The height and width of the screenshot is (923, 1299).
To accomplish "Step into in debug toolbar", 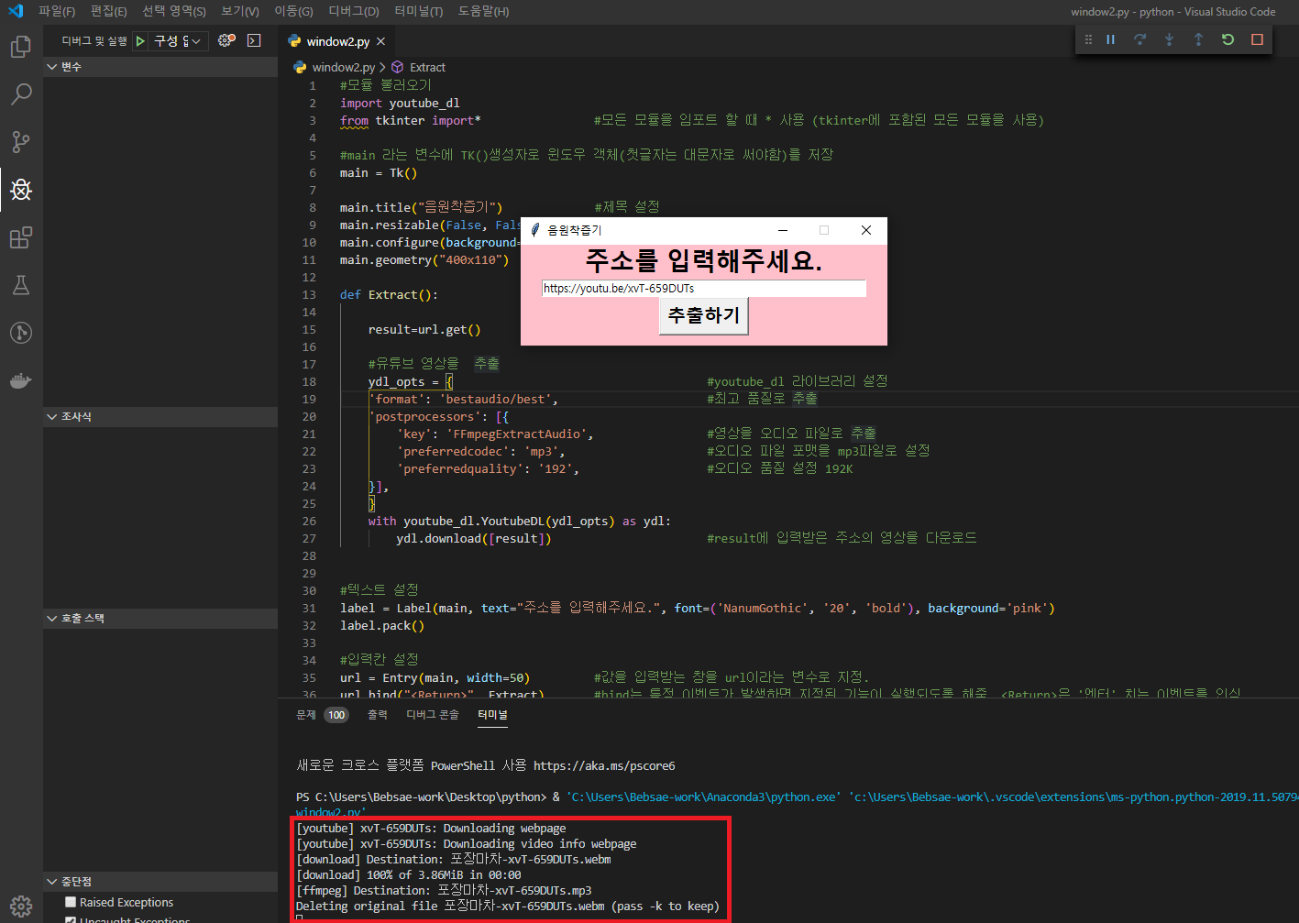I will (1169, 39).
